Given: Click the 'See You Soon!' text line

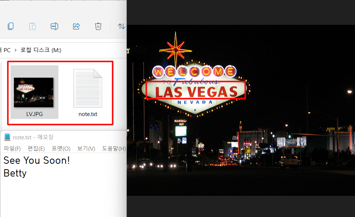Looking at the screenshot, I should point(37,160).
